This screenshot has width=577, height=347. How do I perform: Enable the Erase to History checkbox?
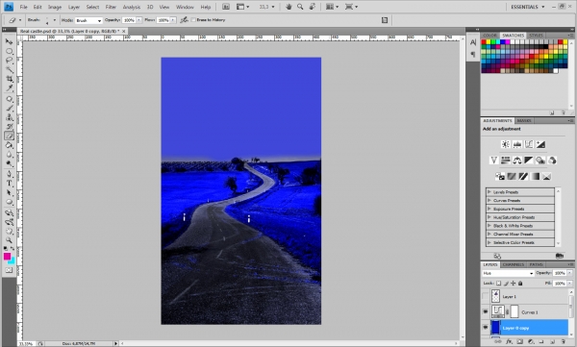(x=193, y=20)
